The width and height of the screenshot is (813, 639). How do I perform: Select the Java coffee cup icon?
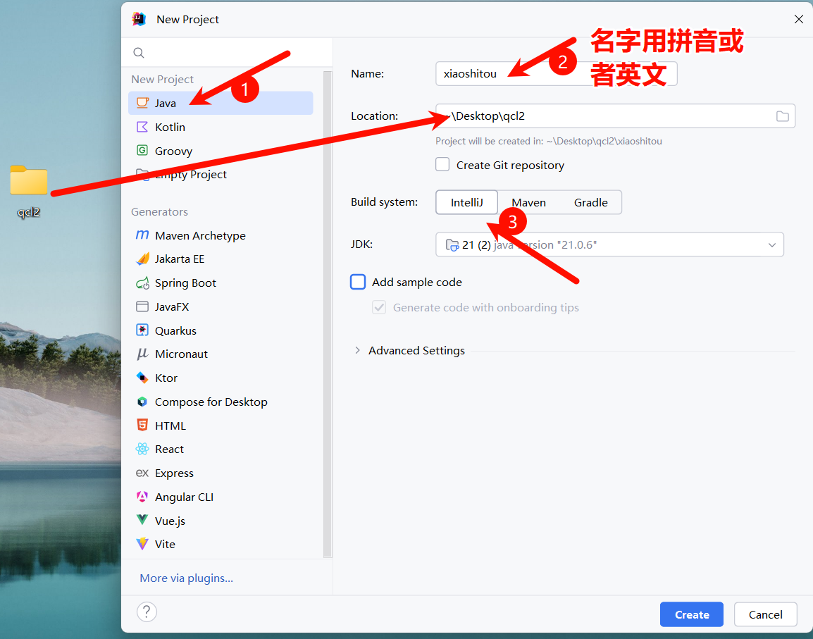click(x=142, y=103)
